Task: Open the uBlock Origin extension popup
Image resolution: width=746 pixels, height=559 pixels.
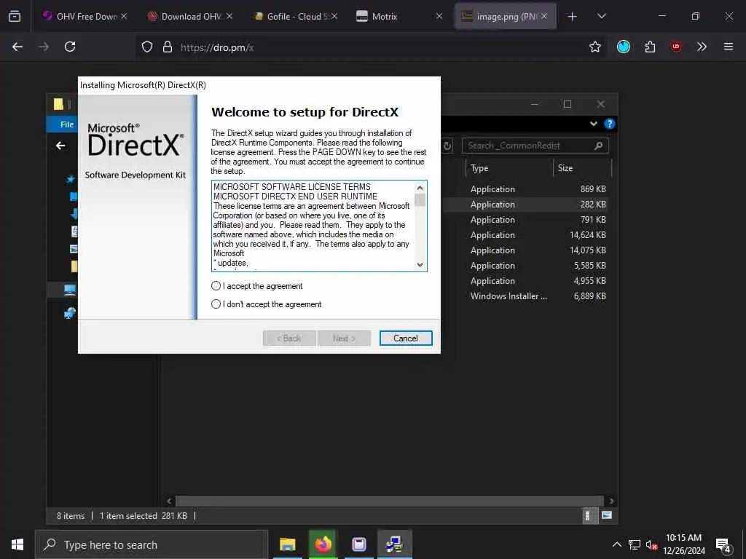Action: pyautogui.click(x=676, y=47)
